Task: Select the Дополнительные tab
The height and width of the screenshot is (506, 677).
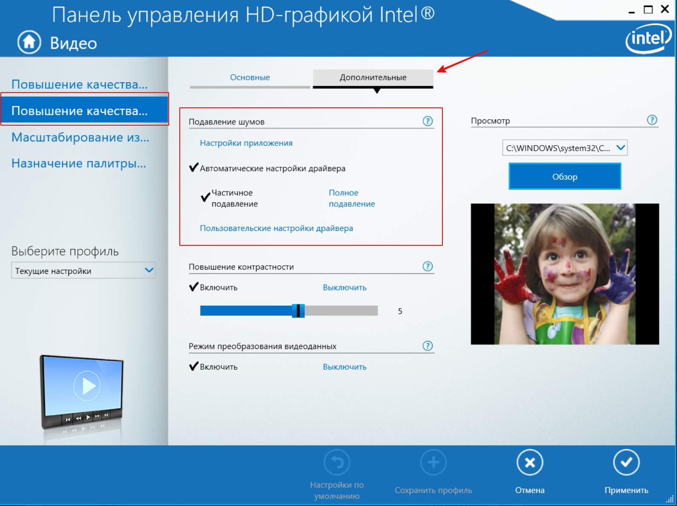Action: 373,78
